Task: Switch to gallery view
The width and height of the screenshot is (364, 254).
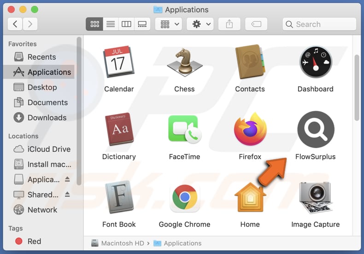Action: [142, 24]
